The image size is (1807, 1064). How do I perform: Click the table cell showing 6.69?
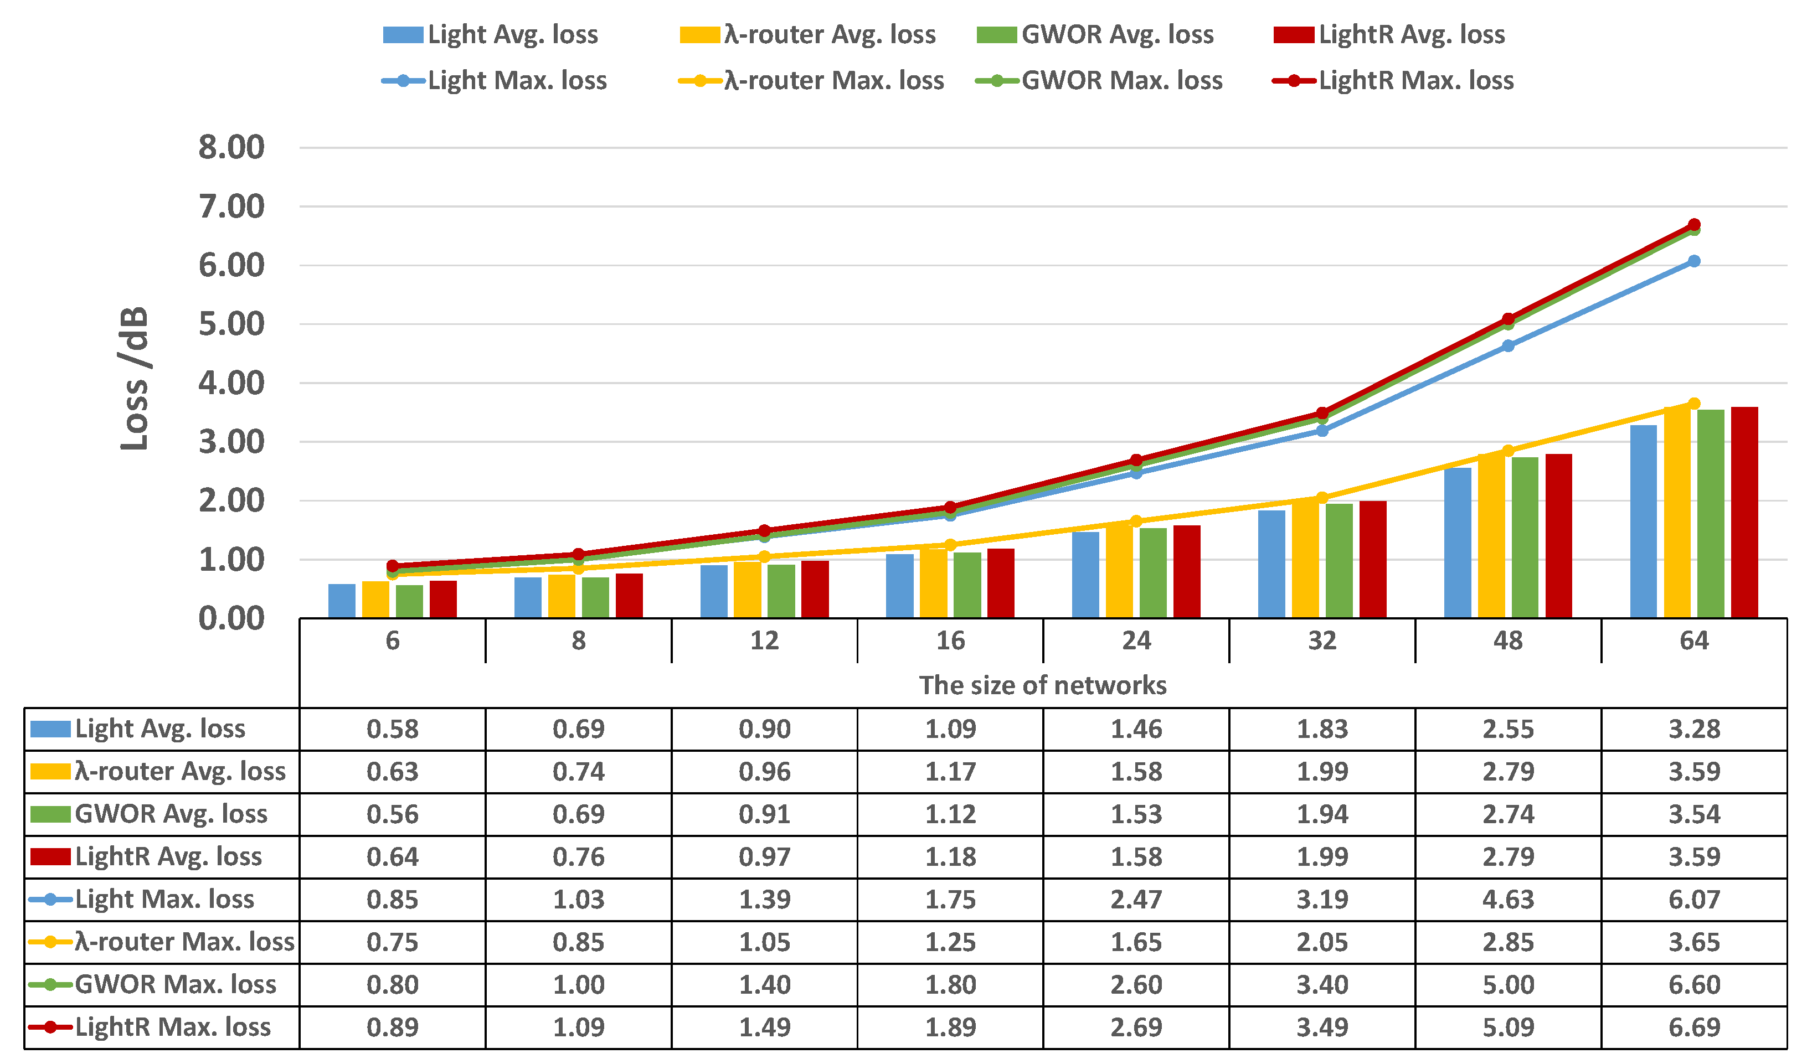[1693, 1027]
